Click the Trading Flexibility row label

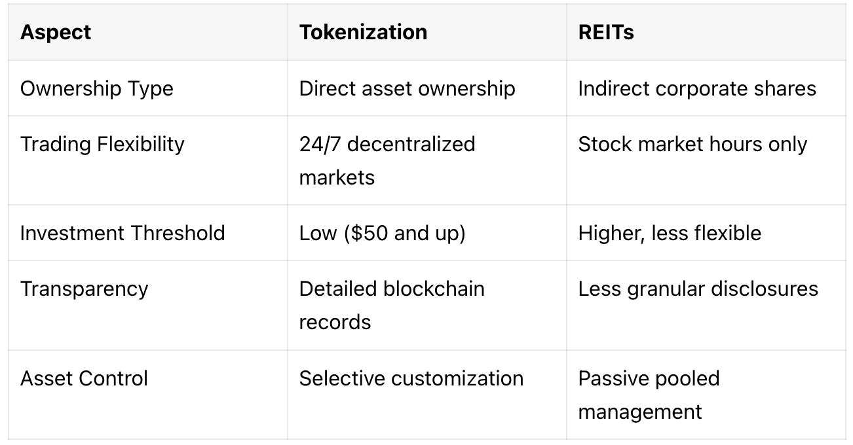102,144
